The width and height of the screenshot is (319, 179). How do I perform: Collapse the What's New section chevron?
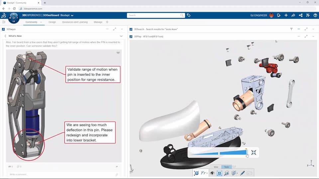(121, 36)
